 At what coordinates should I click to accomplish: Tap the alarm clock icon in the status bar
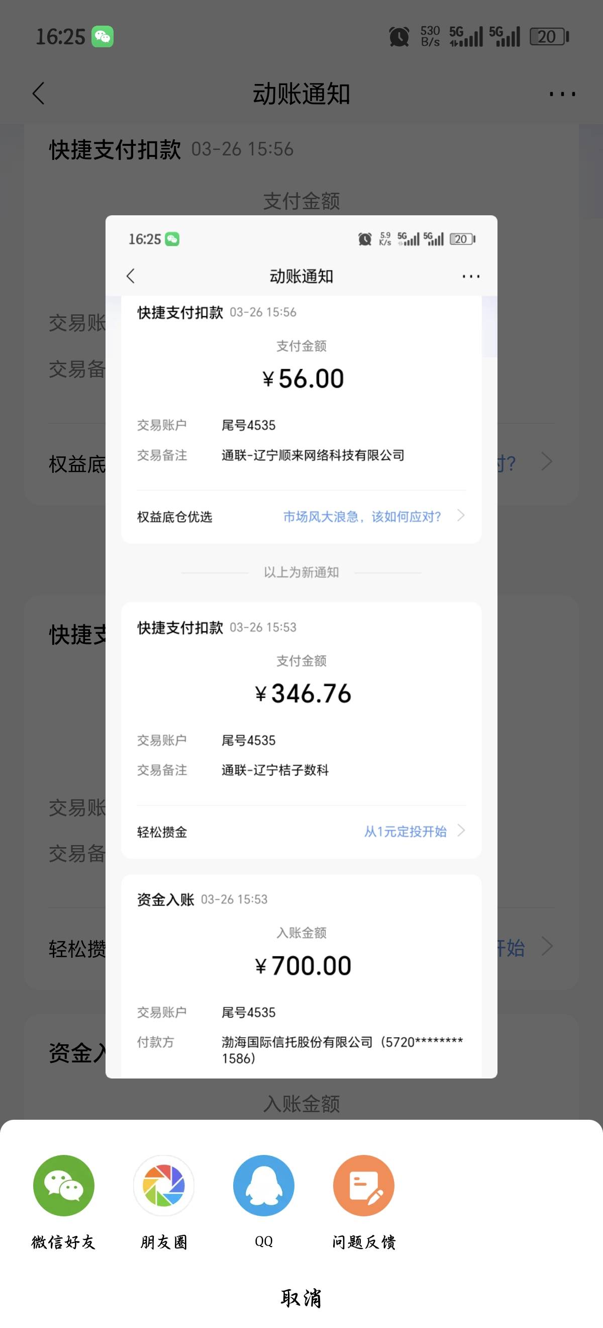pyautogui.click(x=399, y=37)
